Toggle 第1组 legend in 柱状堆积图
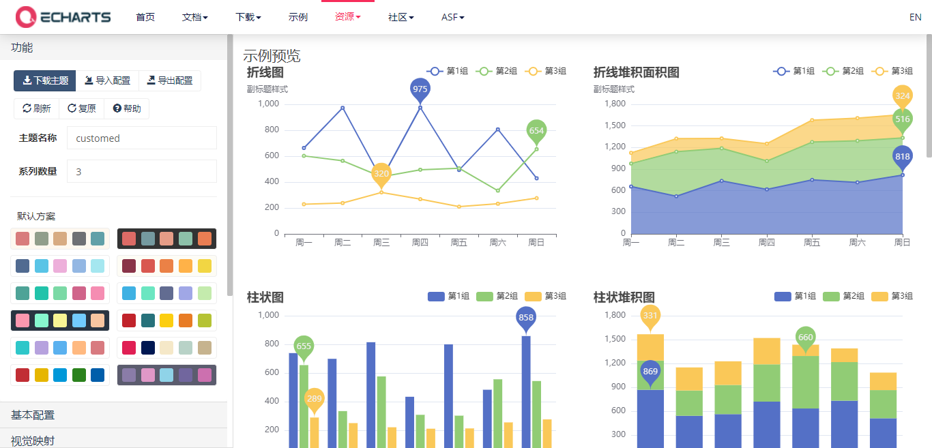Image resolution: width=932 pixels, height=448 pixels. tap(795, 296)
